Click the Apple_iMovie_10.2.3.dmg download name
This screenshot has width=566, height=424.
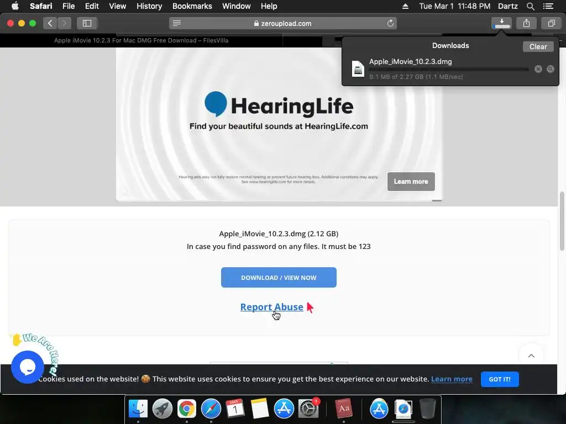[410, 62]
